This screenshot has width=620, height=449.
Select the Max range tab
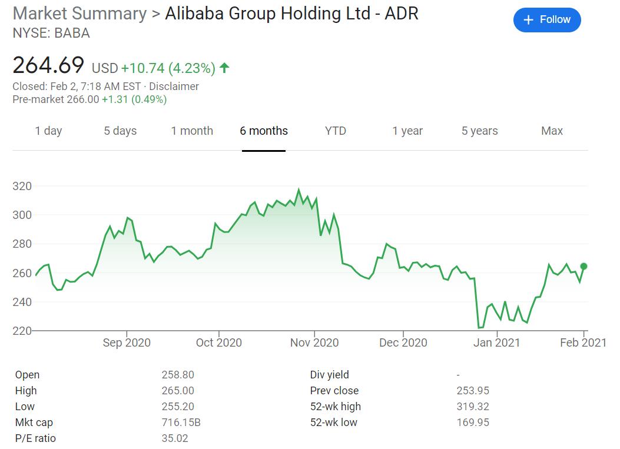pos(552,131)
